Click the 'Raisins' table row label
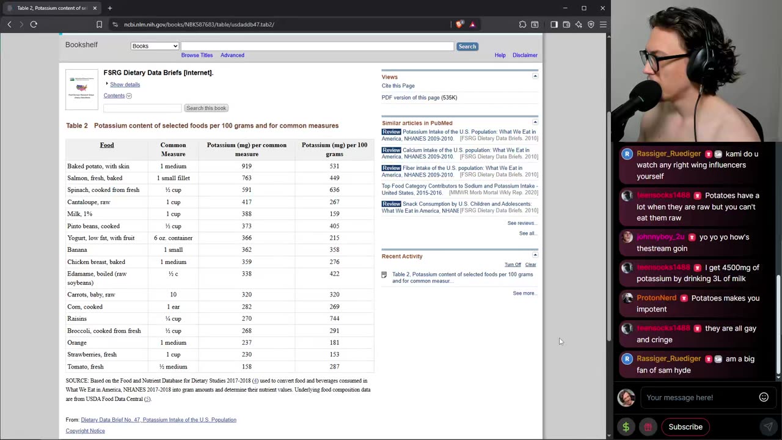 pyautogui.click(x=77, y=318)
